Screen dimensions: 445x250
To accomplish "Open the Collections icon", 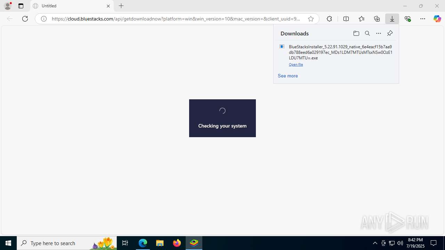I will click(x=377, y=19).
